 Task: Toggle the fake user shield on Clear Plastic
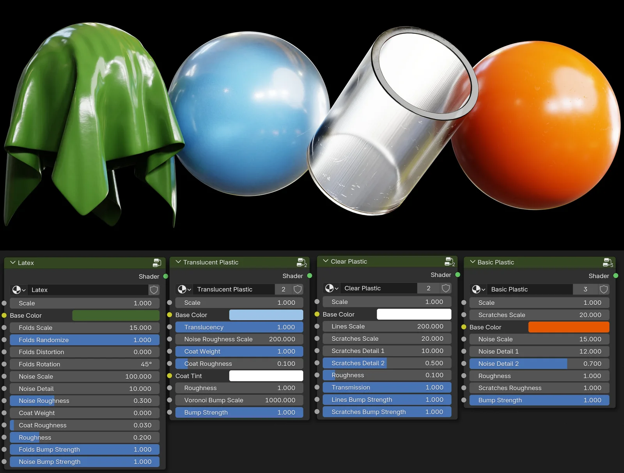(x=445, y=288)
